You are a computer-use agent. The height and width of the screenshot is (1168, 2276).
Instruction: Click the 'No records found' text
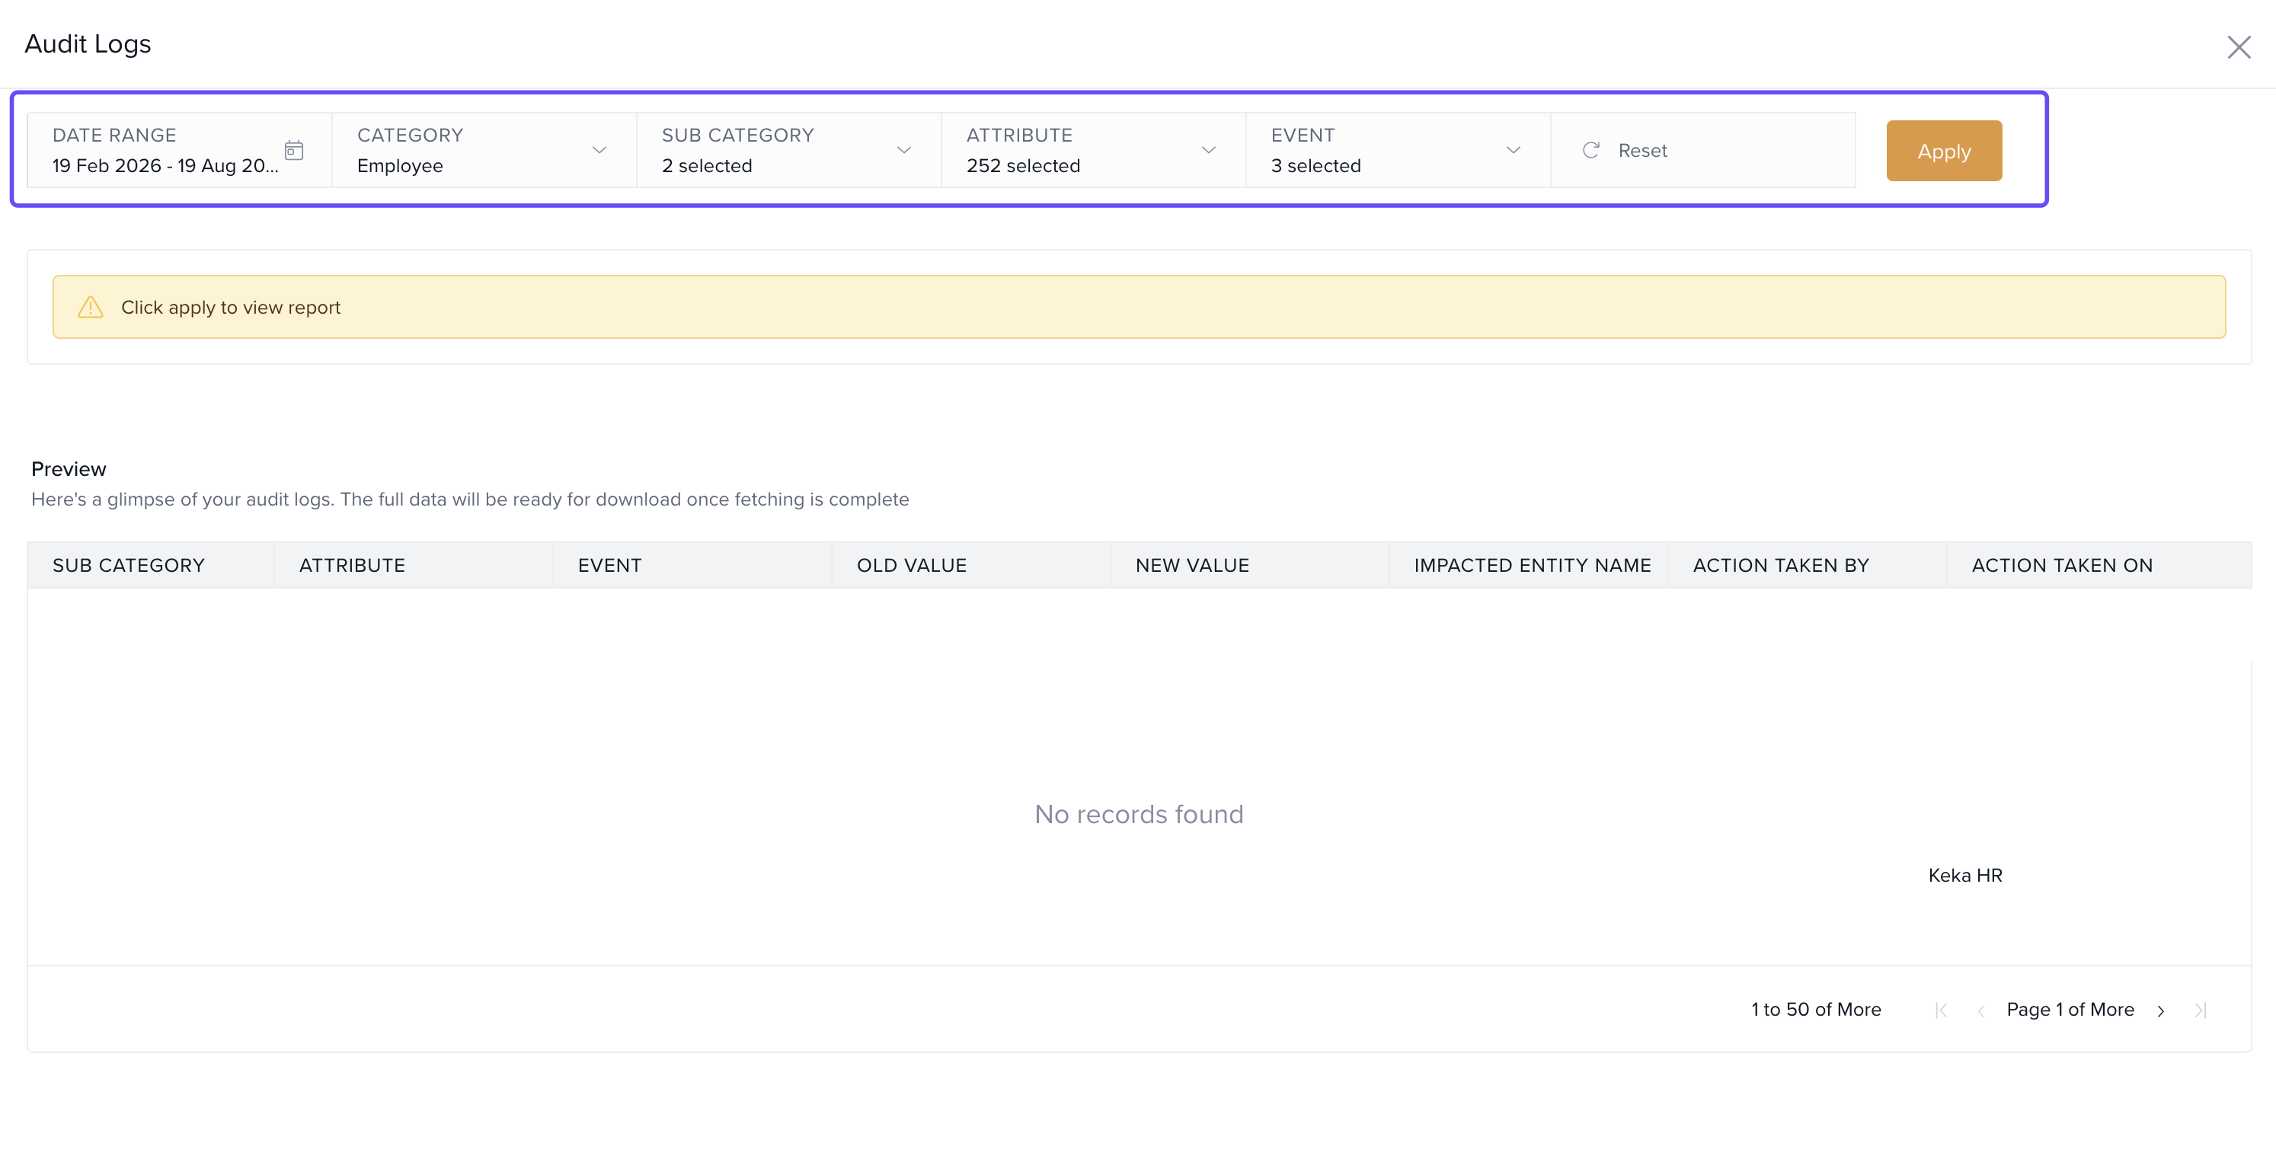click(1139, 814)
